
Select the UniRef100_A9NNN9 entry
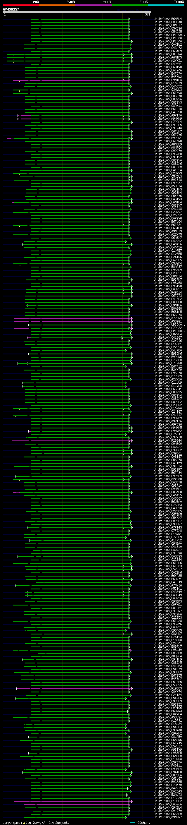(x=168, y=119)
